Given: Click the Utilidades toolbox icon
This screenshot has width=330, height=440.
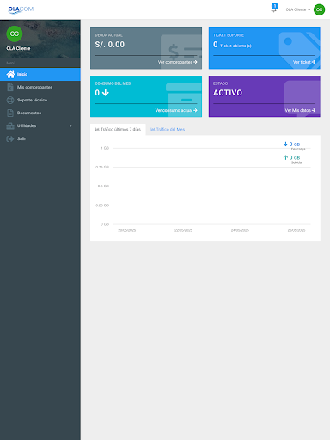Looking at the screenshot, I should coord(10,125).
